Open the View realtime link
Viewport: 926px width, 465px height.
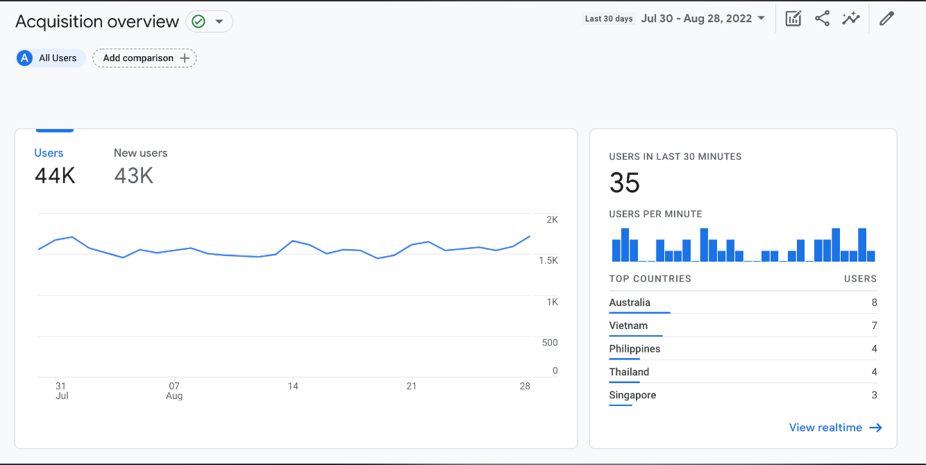825,428
